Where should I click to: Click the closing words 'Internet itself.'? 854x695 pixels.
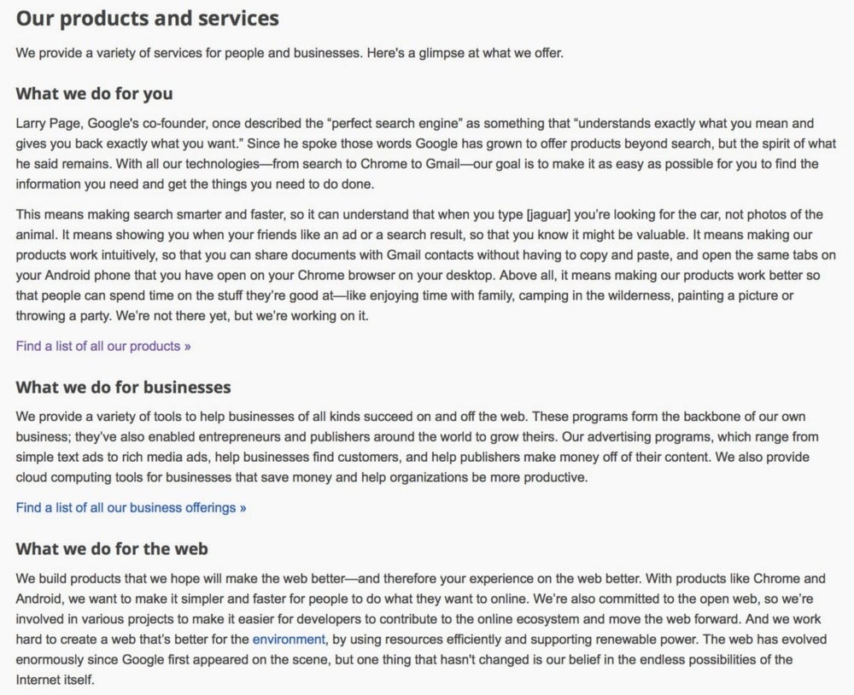pyautogui.click(x=55, y=680)
